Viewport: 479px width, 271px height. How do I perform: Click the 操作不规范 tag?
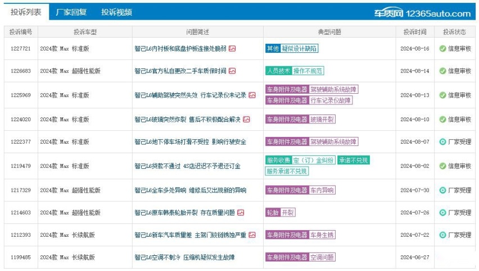308,71
